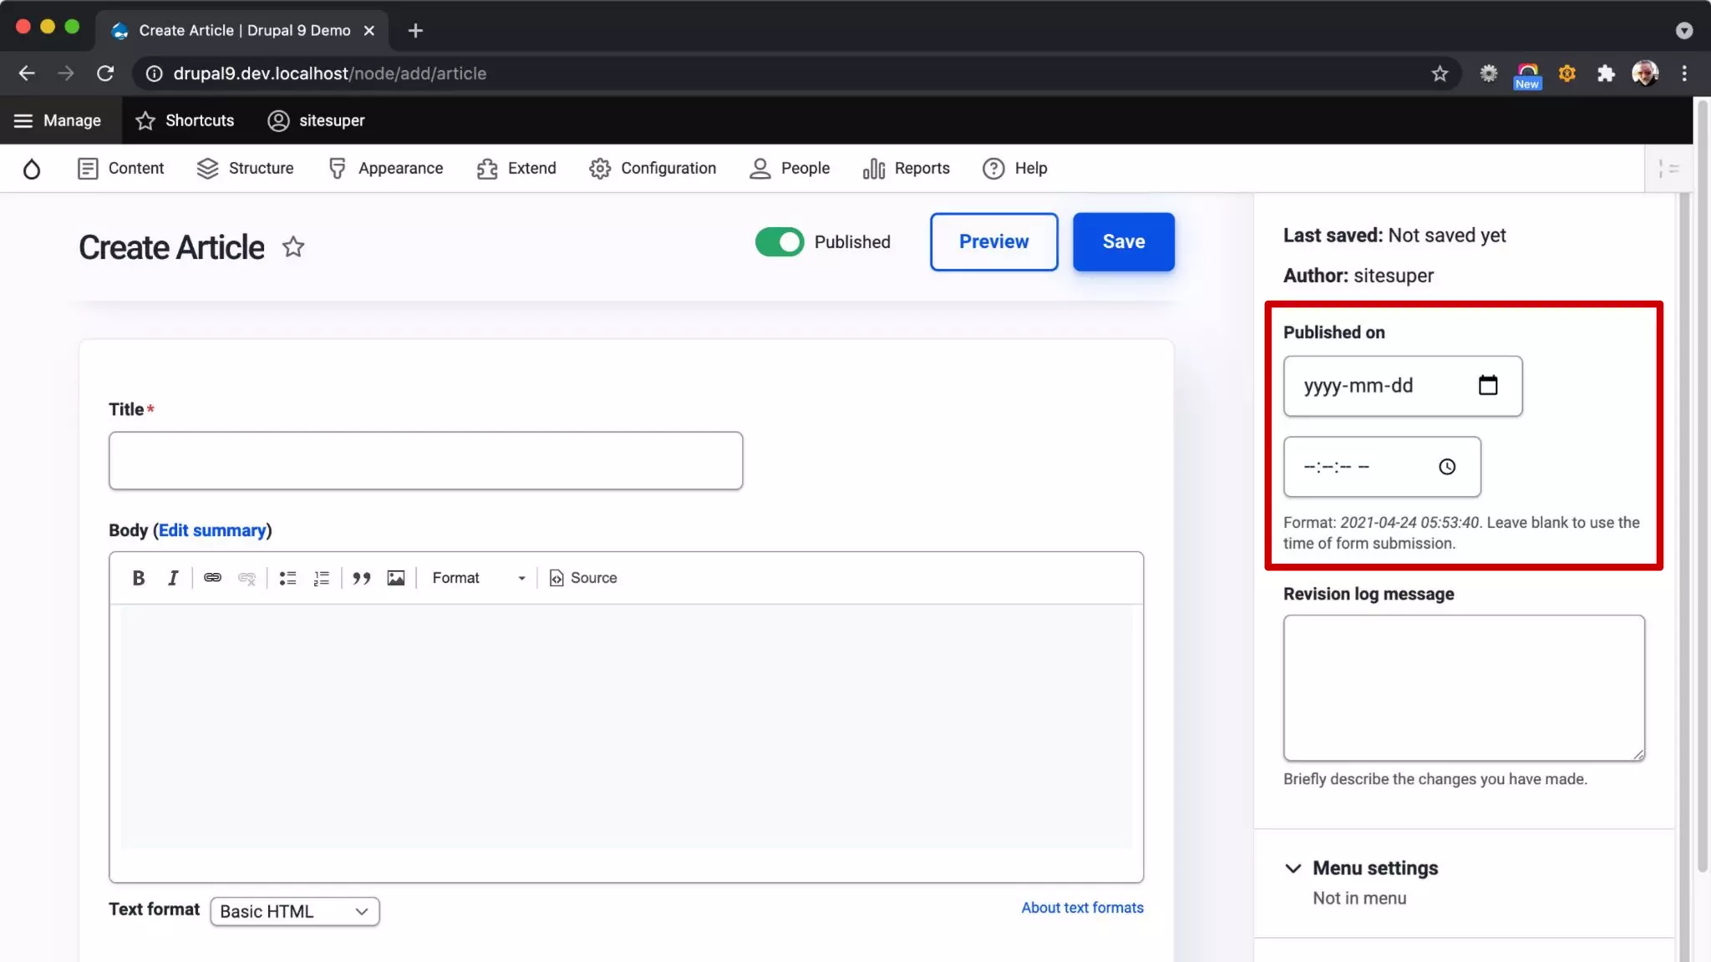Open the Configuration admin menu

[x=652, y=168]
